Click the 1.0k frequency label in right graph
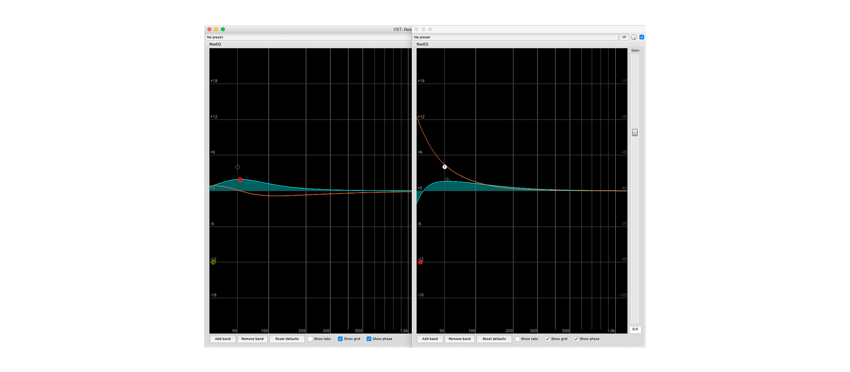Screen dimensions: 850x372 611,331
